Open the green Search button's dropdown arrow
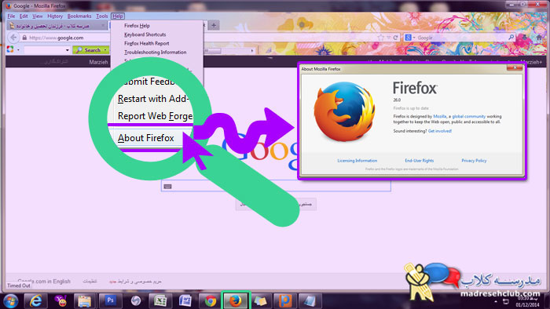 (104, 50)
